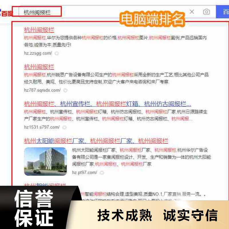The height and width of the screenshot is (229, 229).
Task: Click the blue Baidu search button
Action: [x=222, y=12]
